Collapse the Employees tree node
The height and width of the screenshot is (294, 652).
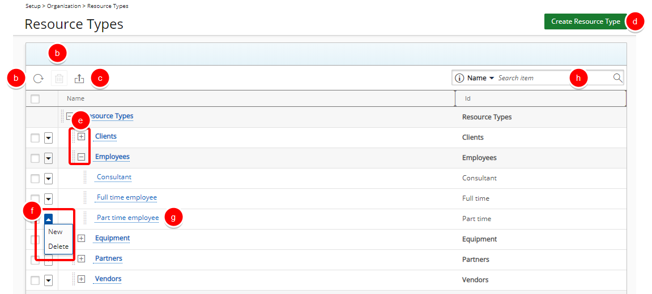(x=82, y=157)
